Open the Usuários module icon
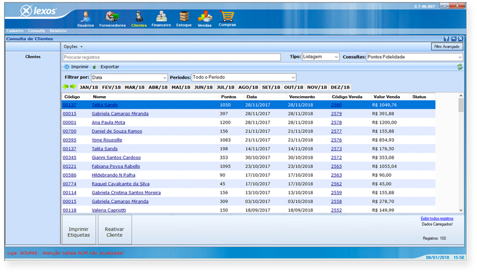This screenshot has height=273, width=477. click(x=85, y=17)
